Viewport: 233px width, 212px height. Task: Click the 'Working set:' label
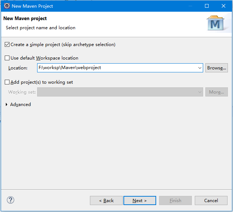click(22, 92)
